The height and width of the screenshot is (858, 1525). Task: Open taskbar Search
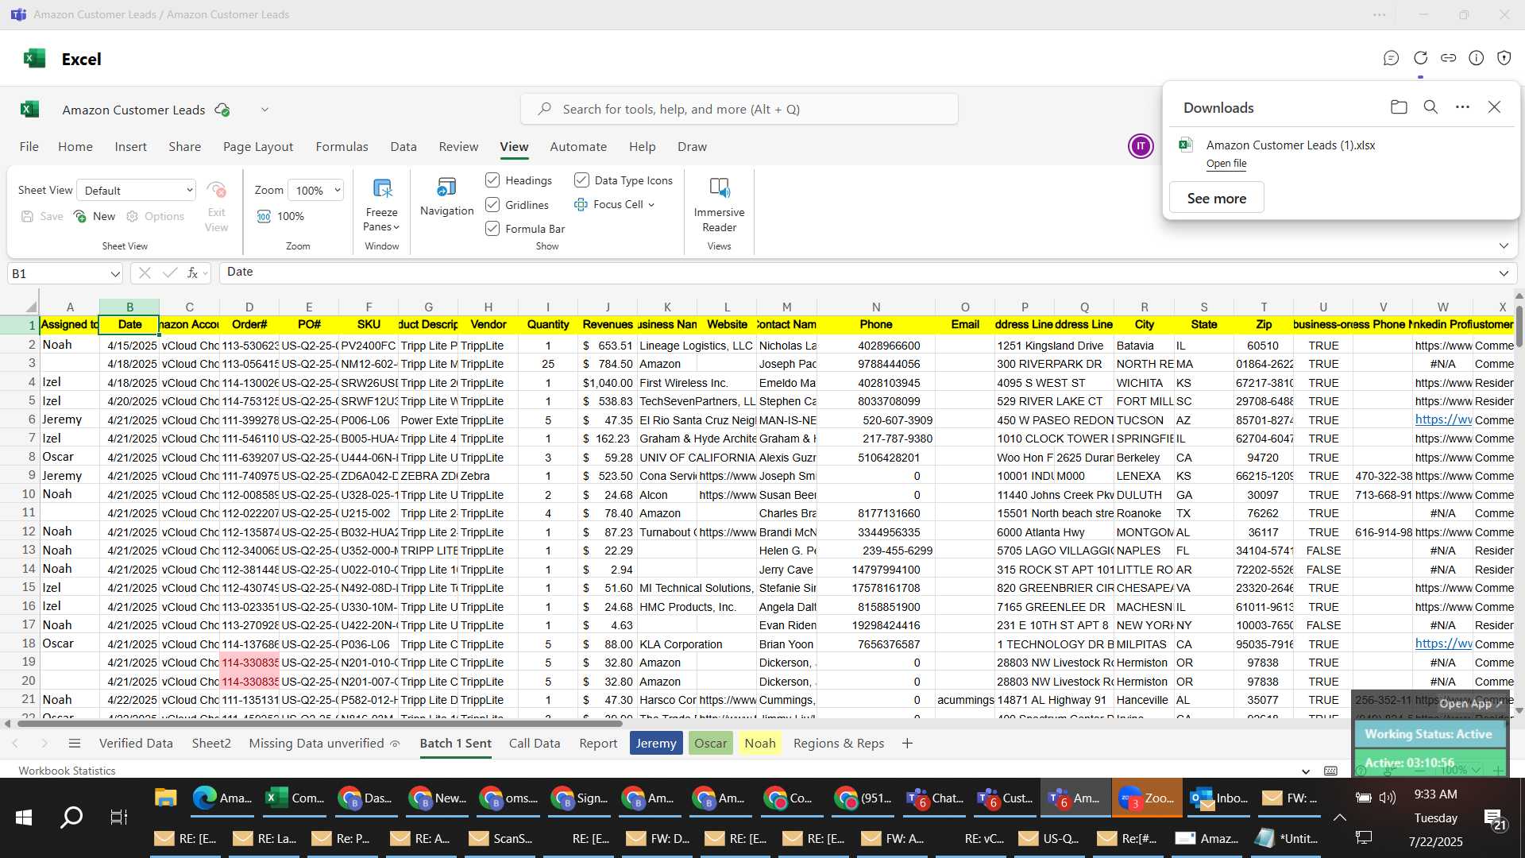[71, 817]
